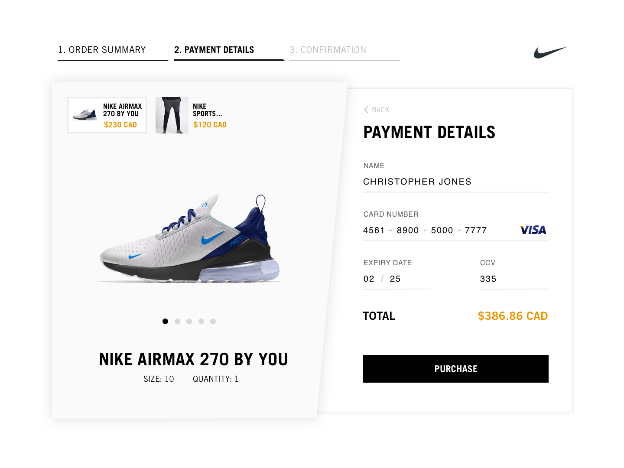Select the Nike Sports pants thumbnail card
The height and width of the screenshot is (468, 624).
[195, 115]
